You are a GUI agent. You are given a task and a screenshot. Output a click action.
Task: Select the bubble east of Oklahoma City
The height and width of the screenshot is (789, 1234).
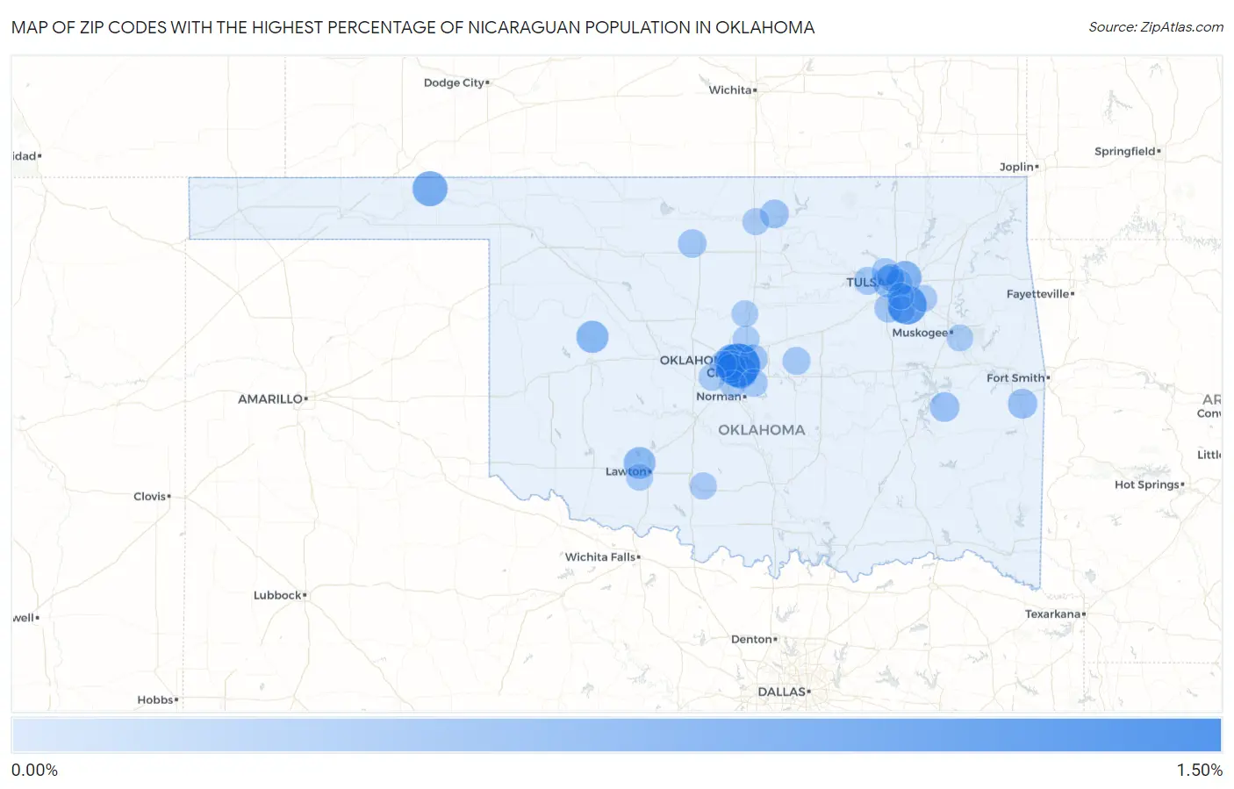point(796,361)
